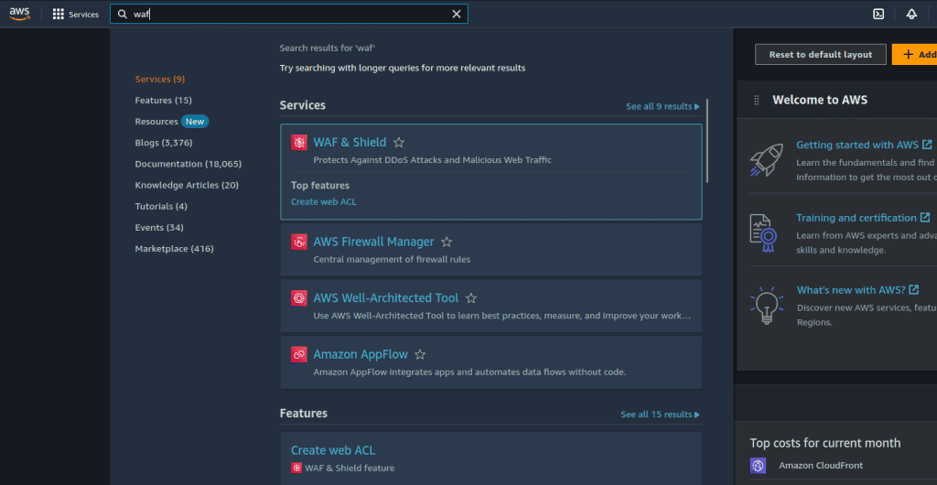
Task: Favorite WAF & Shield with star
Action: 399,142
